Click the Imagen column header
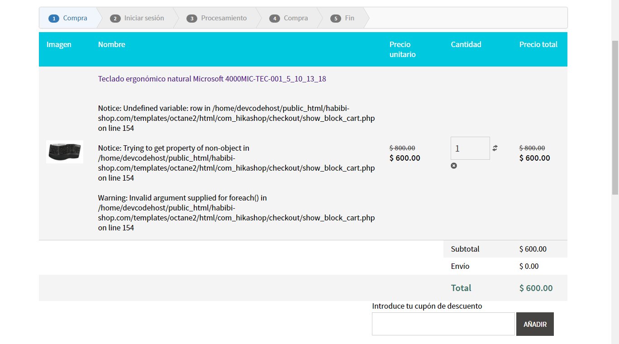The width and height of the screenshot is (619, 344). 59,44
